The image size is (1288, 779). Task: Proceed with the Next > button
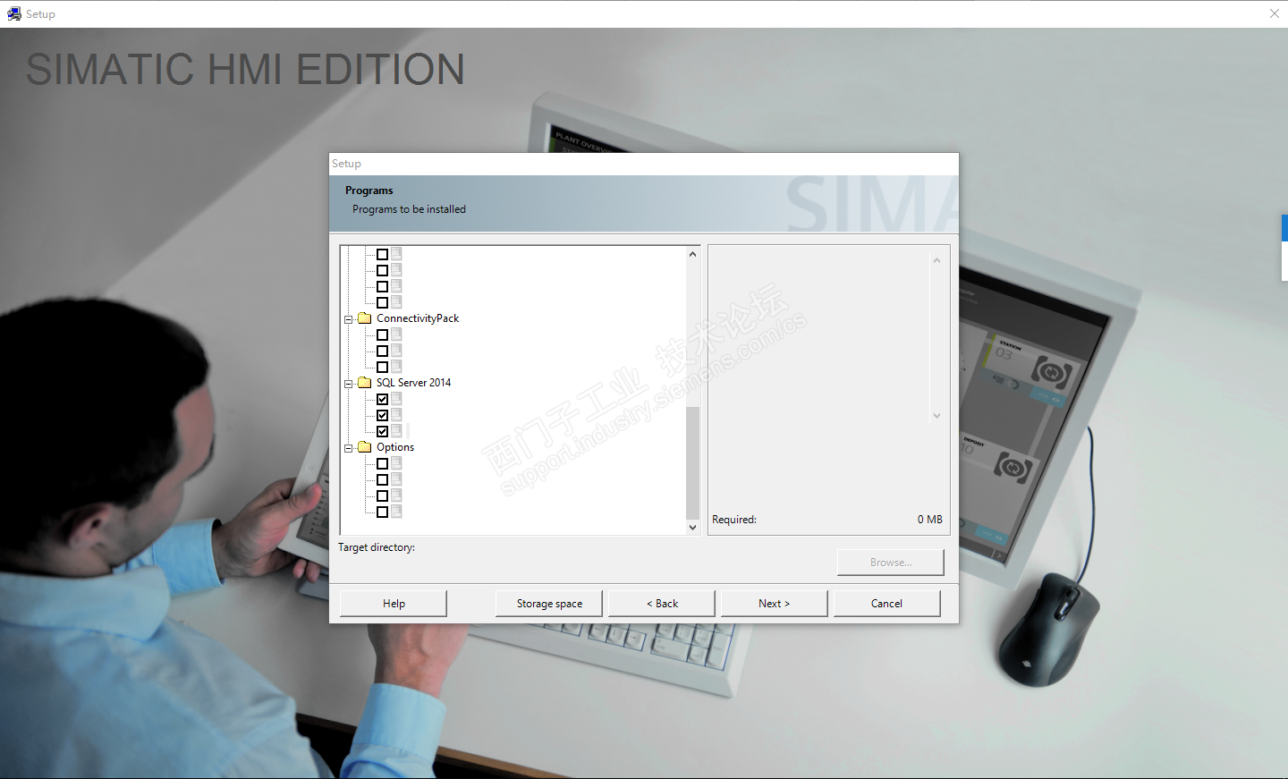[775, 604]
